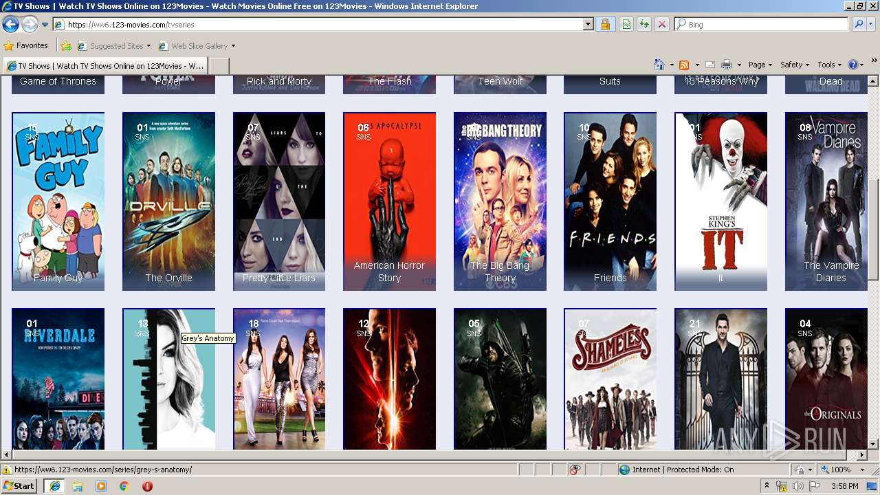The height and width of the screenshot is (495, 880).
Task: Open the recent pages dropdown arrow
Action: [45, 25]
